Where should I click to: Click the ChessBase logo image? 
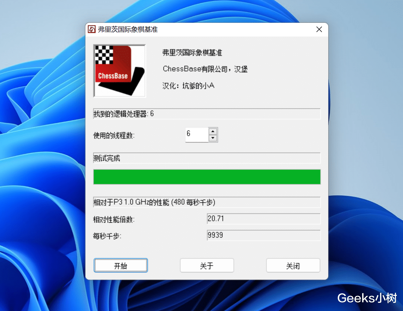(119, 70)
